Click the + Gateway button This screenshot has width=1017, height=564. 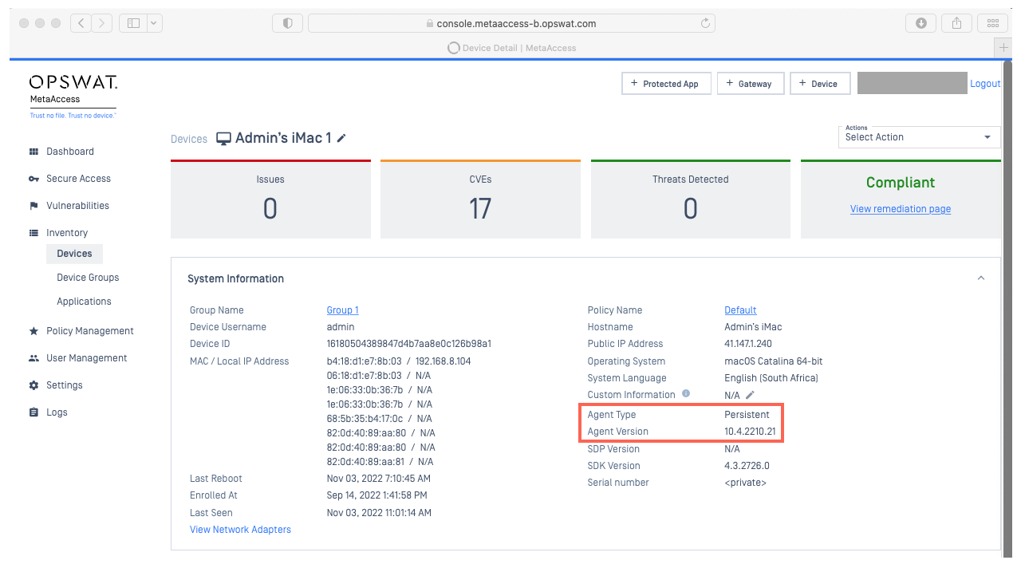point(750,84)
